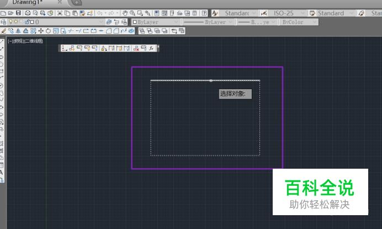This screenshot has width=382, height=229.
Task: Select the Scale tool
Action: pyautogui.click(x=56, y=31)
